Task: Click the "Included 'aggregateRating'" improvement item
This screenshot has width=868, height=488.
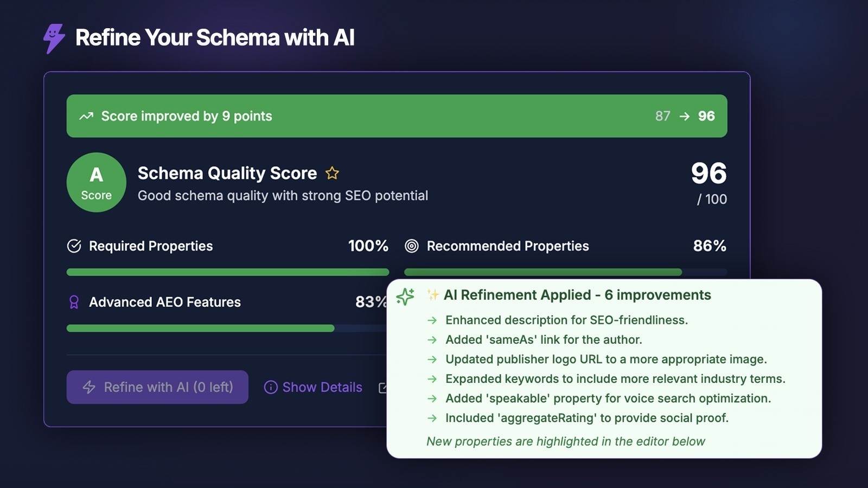Action: click(x=586, y=418)
